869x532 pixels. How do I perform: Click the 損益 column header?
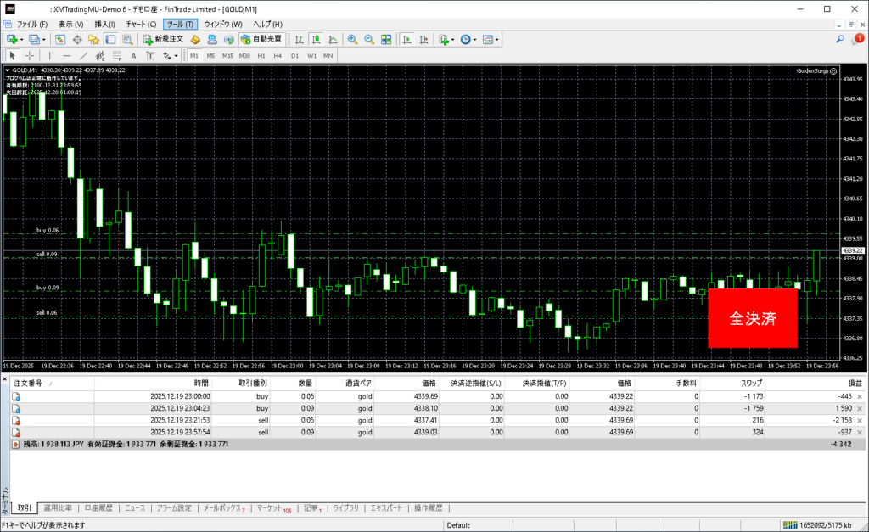[843, 384]
